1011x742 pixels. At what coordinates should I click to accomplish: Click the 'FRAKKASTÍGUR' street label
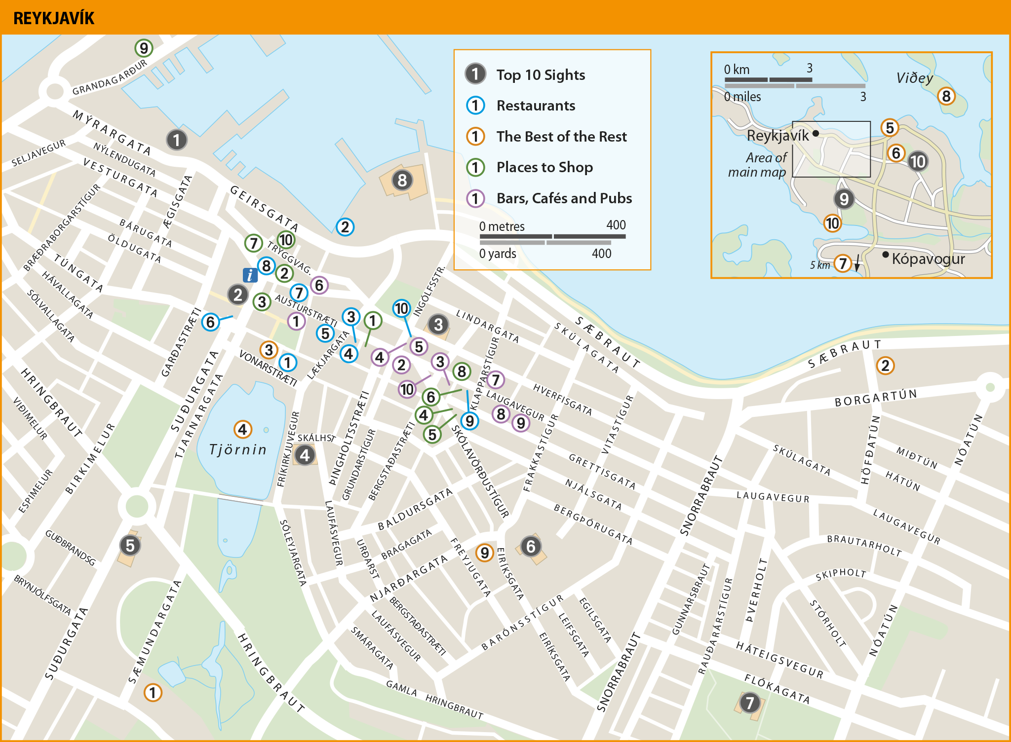coord(541,453)
